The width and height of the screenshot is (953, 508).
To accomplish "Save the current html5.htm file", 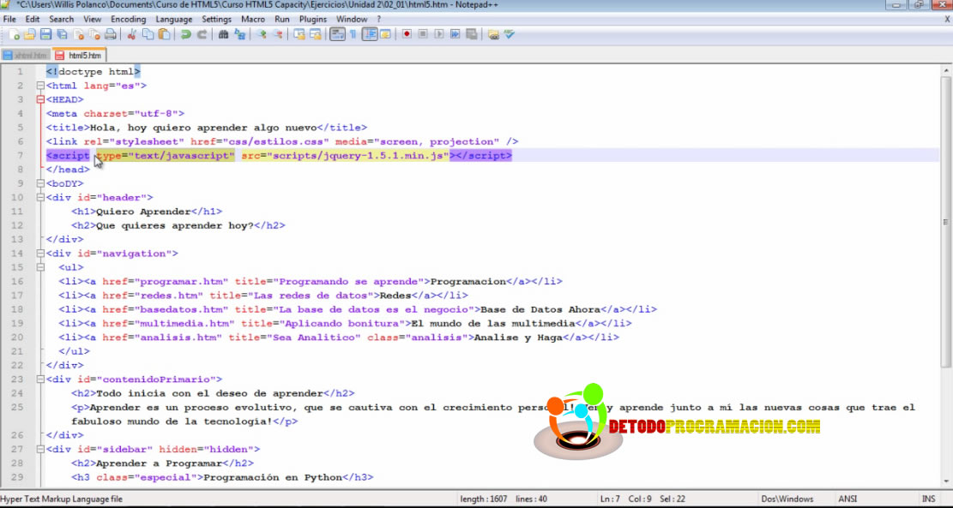I will [45, 35].
